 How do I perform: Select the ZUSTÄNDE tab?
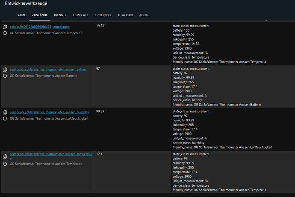click(x=40, y=15)
